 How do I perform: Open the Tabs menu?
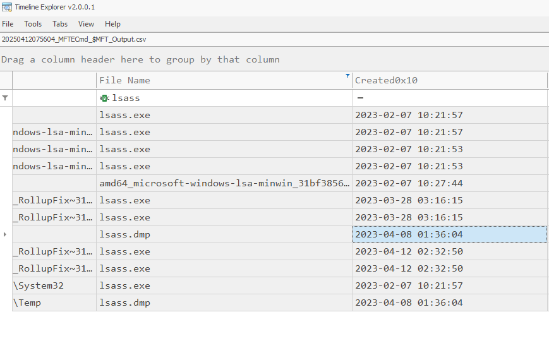(60, 24)
